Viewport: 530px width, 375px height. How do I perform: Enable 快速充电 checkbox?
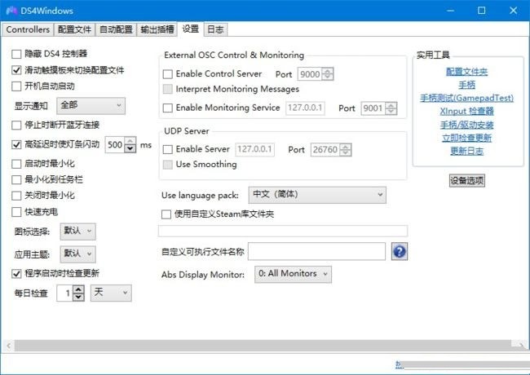coord(16,212)
